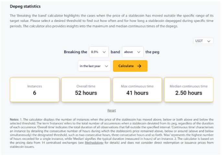This screenshot has width=222, height=157.
Task: Click the chevron beside USDT
Action: point(209,41)
